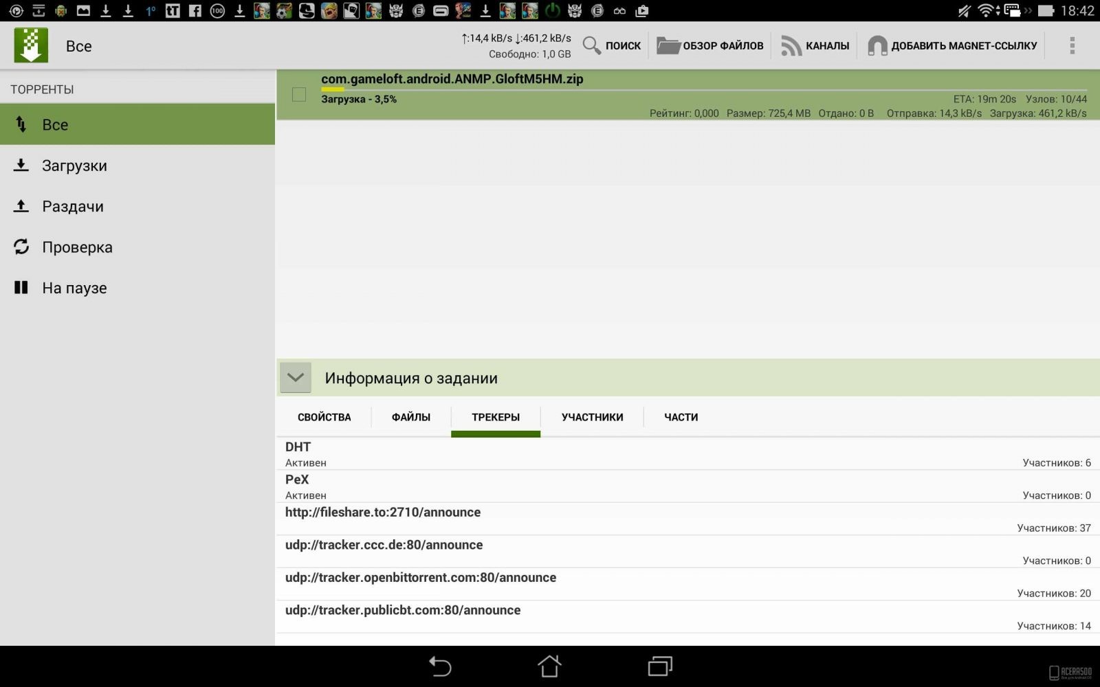Viewport: 1100px width, 687px height.
Task: Tap the soccer ball game notification icon
Action: [285, 10]
